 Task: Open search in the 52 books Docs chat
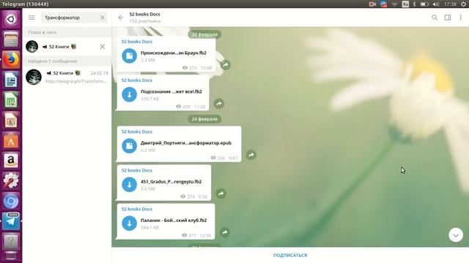click(x=435, y=18)
